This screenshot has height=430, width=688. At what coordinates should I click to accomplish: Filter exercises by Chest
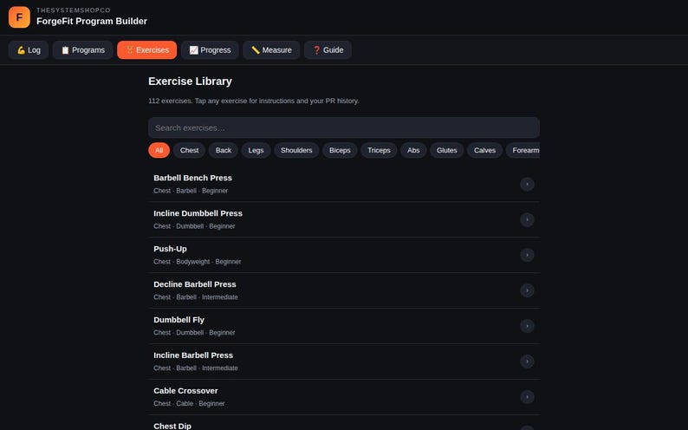click(189, 150)
